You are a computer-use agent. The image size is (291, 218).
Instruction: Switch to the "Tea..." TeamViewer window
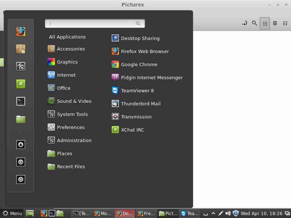point(190,214)
